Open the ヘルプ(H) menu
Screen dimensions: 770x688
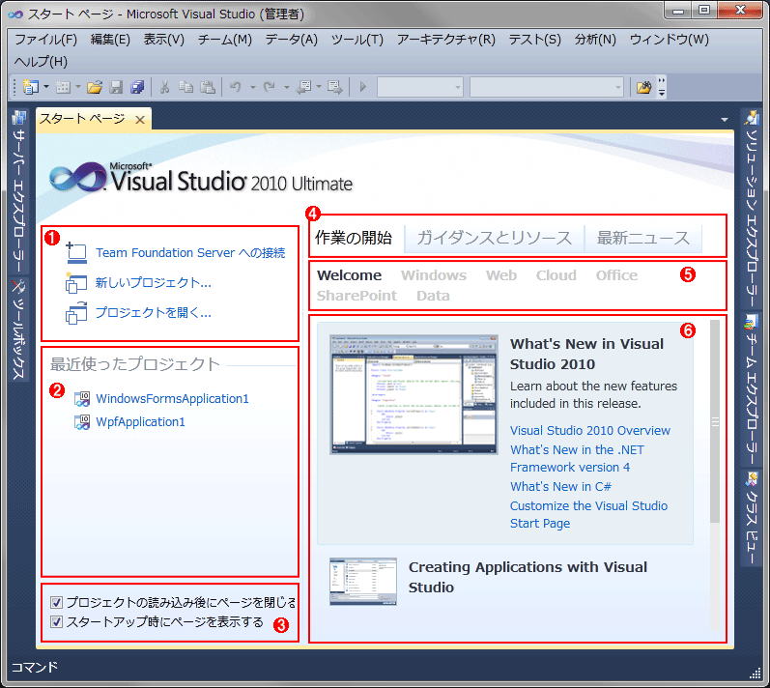point(41,62)
